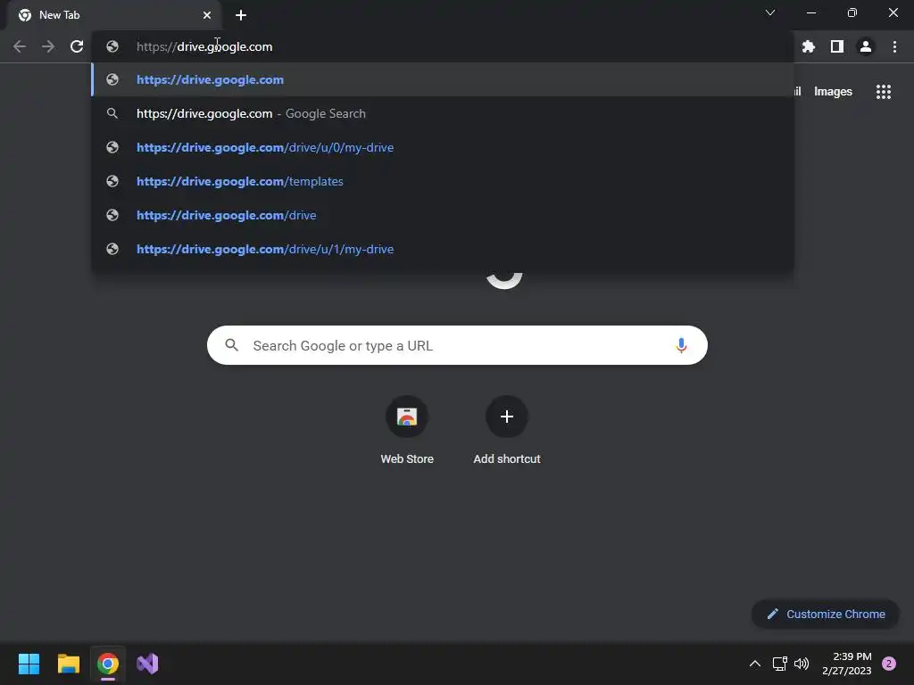Select the https://drive.google.com top suggestion
This screenshot has height=685, width=914.
(443, 79)
